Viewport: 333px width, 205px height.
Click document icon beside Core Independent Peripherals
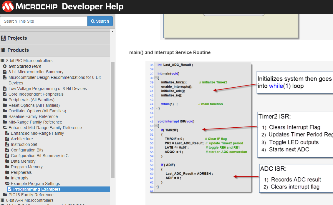pyautogui.click(x=5, y=94)
